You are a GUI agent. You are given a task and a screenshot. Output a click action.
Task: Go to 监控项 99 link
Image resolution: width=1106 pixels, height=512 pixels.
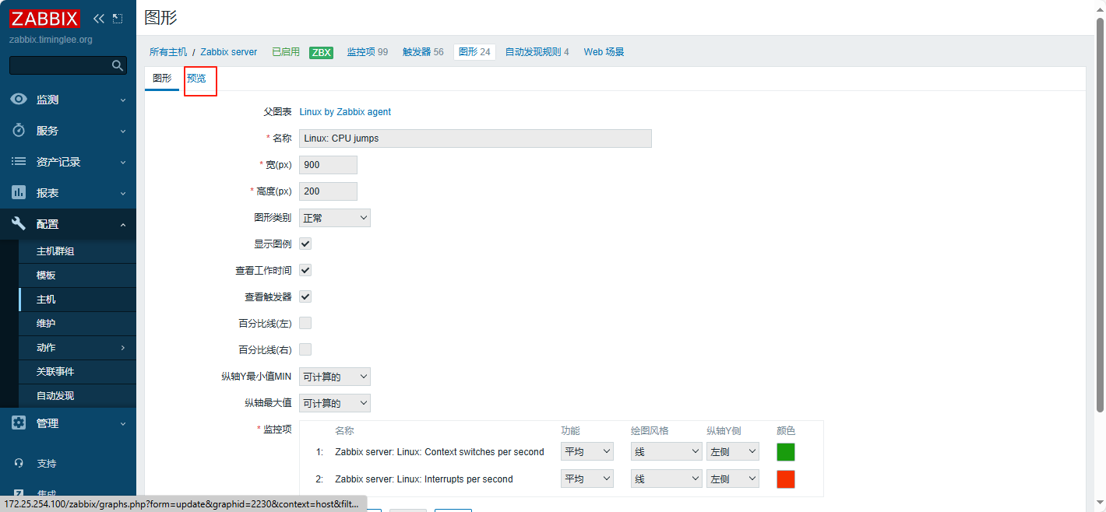click(367, 52)
